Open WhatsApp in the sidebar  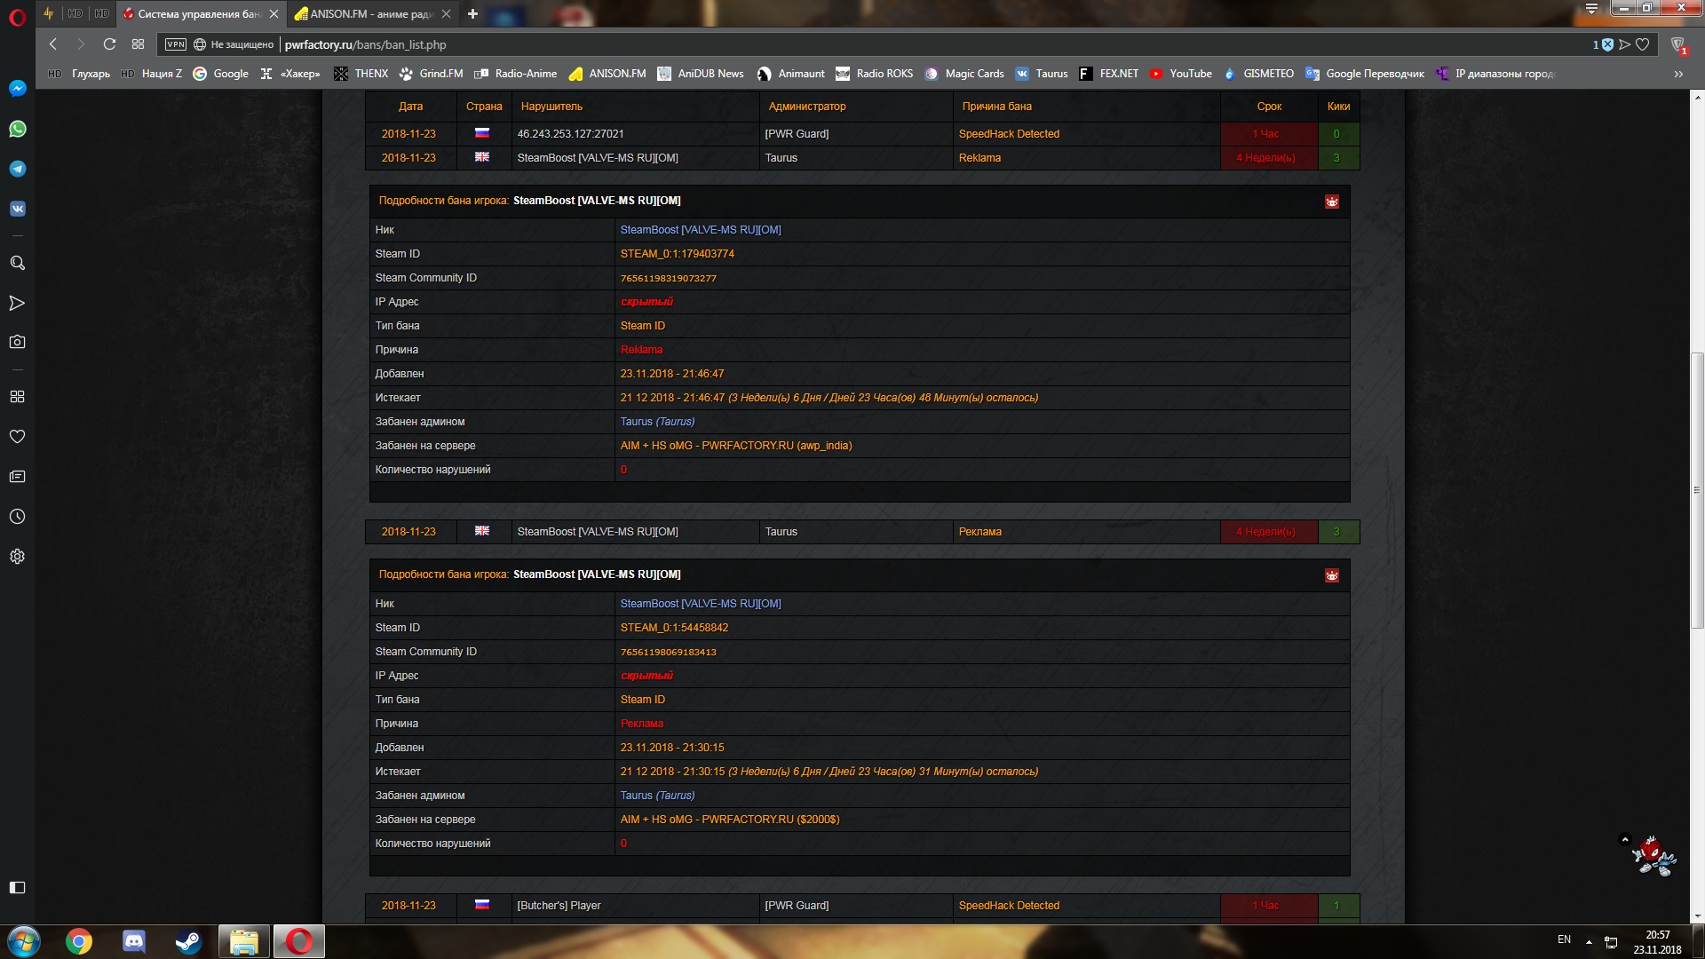pos(17,129)
